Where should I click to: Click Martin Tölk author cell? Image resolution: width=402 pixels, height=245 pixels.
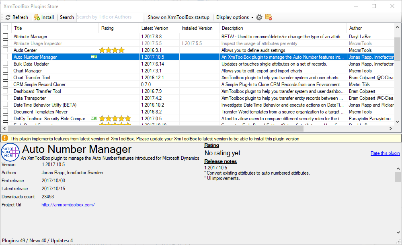click(359, 84)
